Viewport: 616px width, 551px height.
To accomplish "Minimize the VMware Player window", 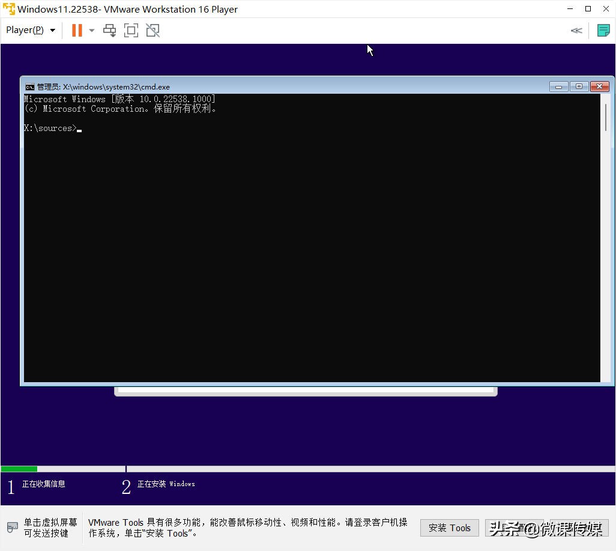I will (570, 8).
